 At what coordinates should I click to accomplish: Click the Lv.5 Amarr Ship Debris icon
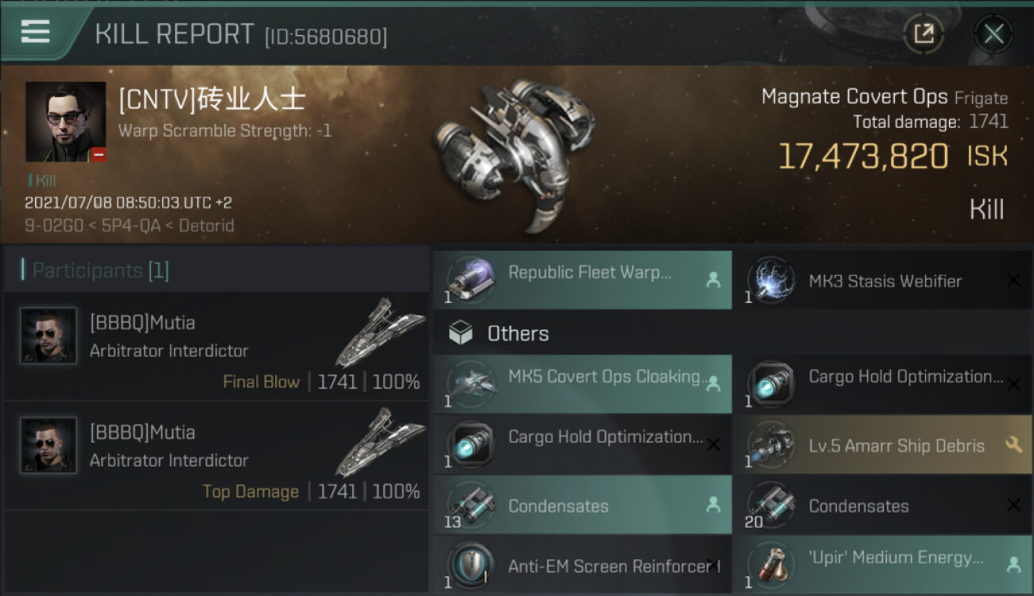pos(771,445)
